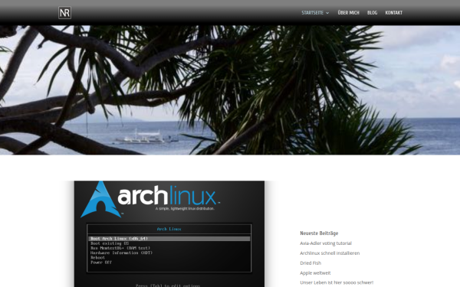
Task: Click the NR site logo
Action: (x=64, y=13)
